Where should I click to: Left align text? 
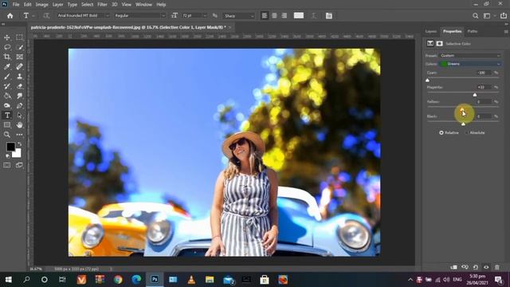265,16
